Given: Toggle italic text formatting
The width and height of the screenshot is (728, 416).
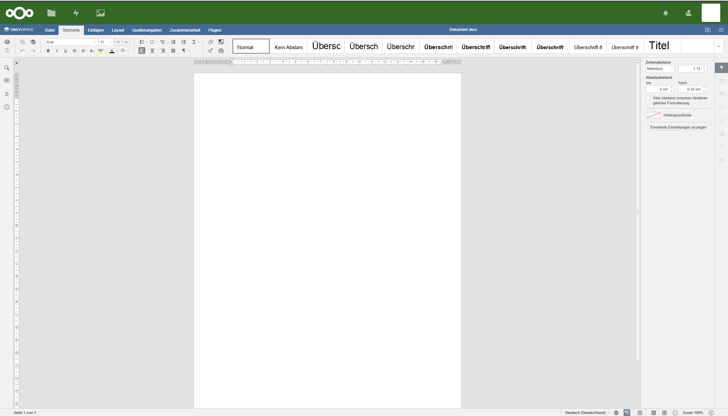Looking at the screenshot, I should [x=57, y=51].
